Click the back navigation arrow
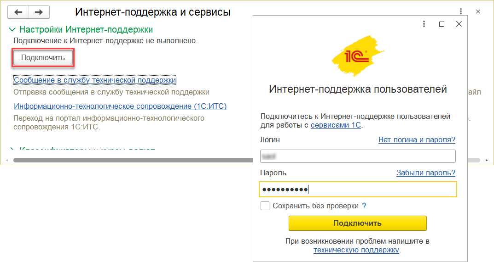Image resolution: width=494 pixels, height=262 pixels. 19,12
